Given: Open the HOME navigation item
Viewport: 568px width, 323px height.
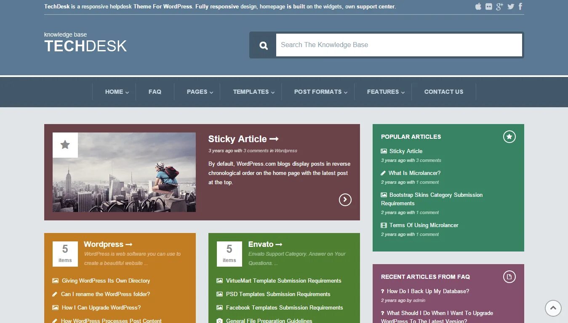Looking at the screenshot, I should click(114, 92).
